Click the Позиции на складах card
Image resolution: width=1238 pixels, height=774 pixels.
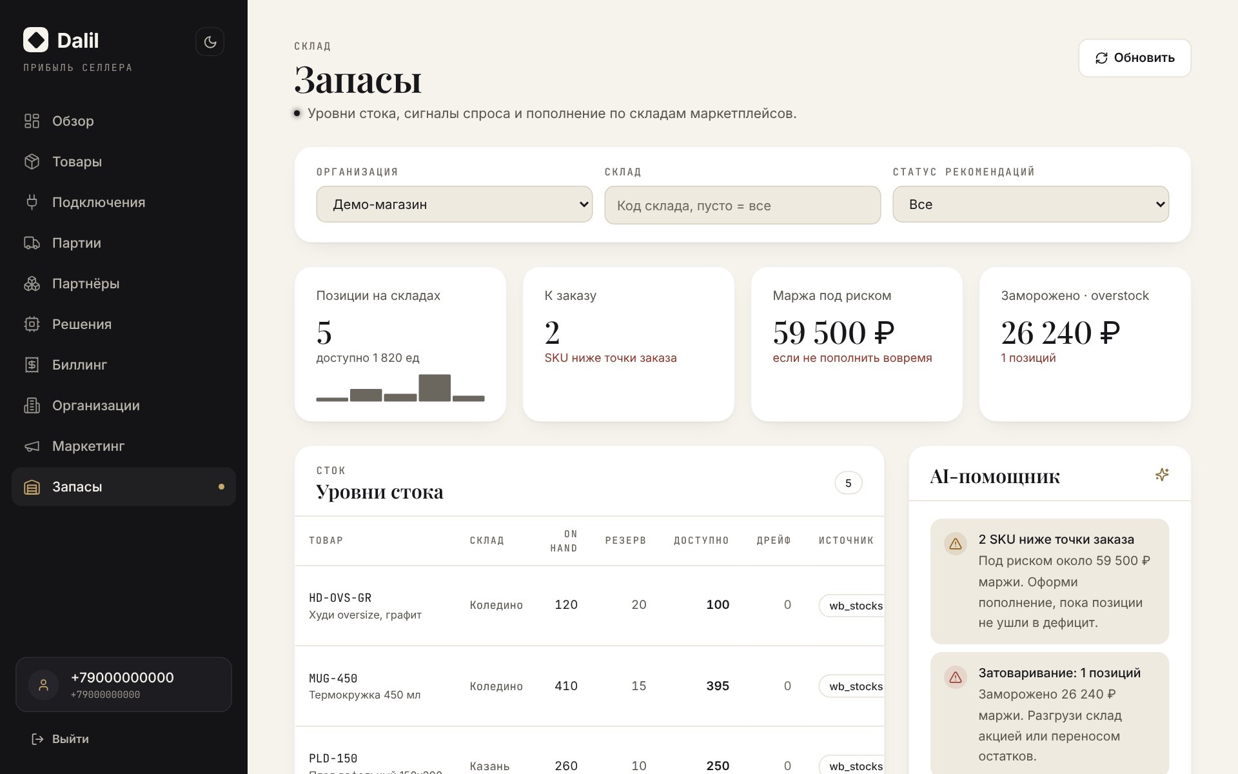[400, 344]
